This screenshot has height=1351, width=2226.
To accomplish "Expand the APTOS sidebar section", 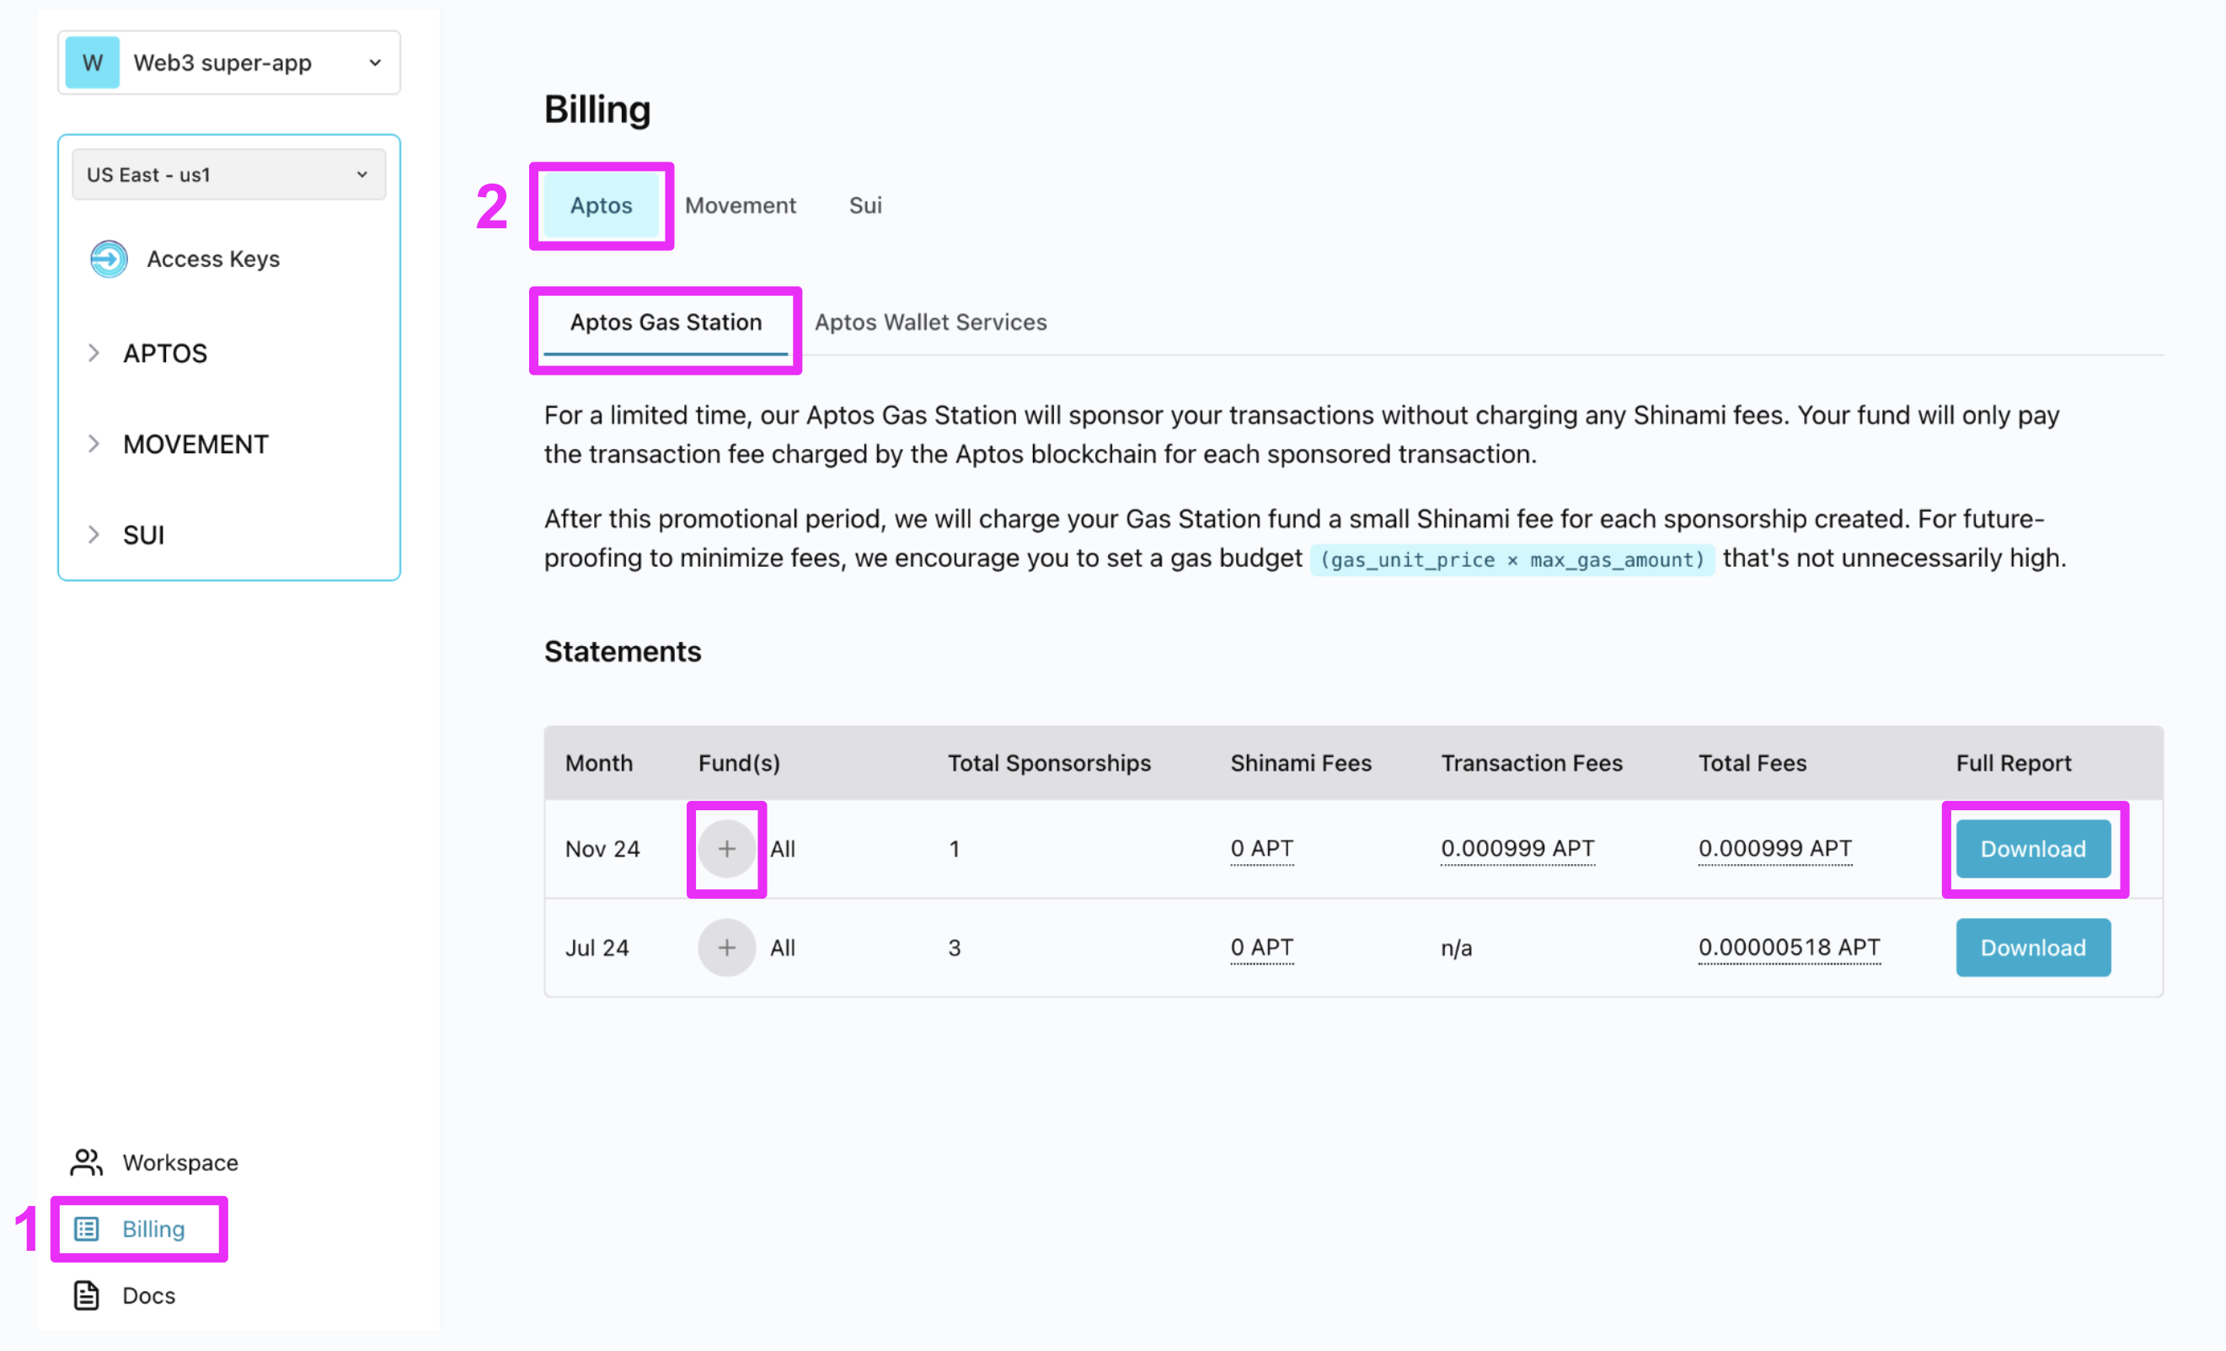I will click(x=149, y=353).
